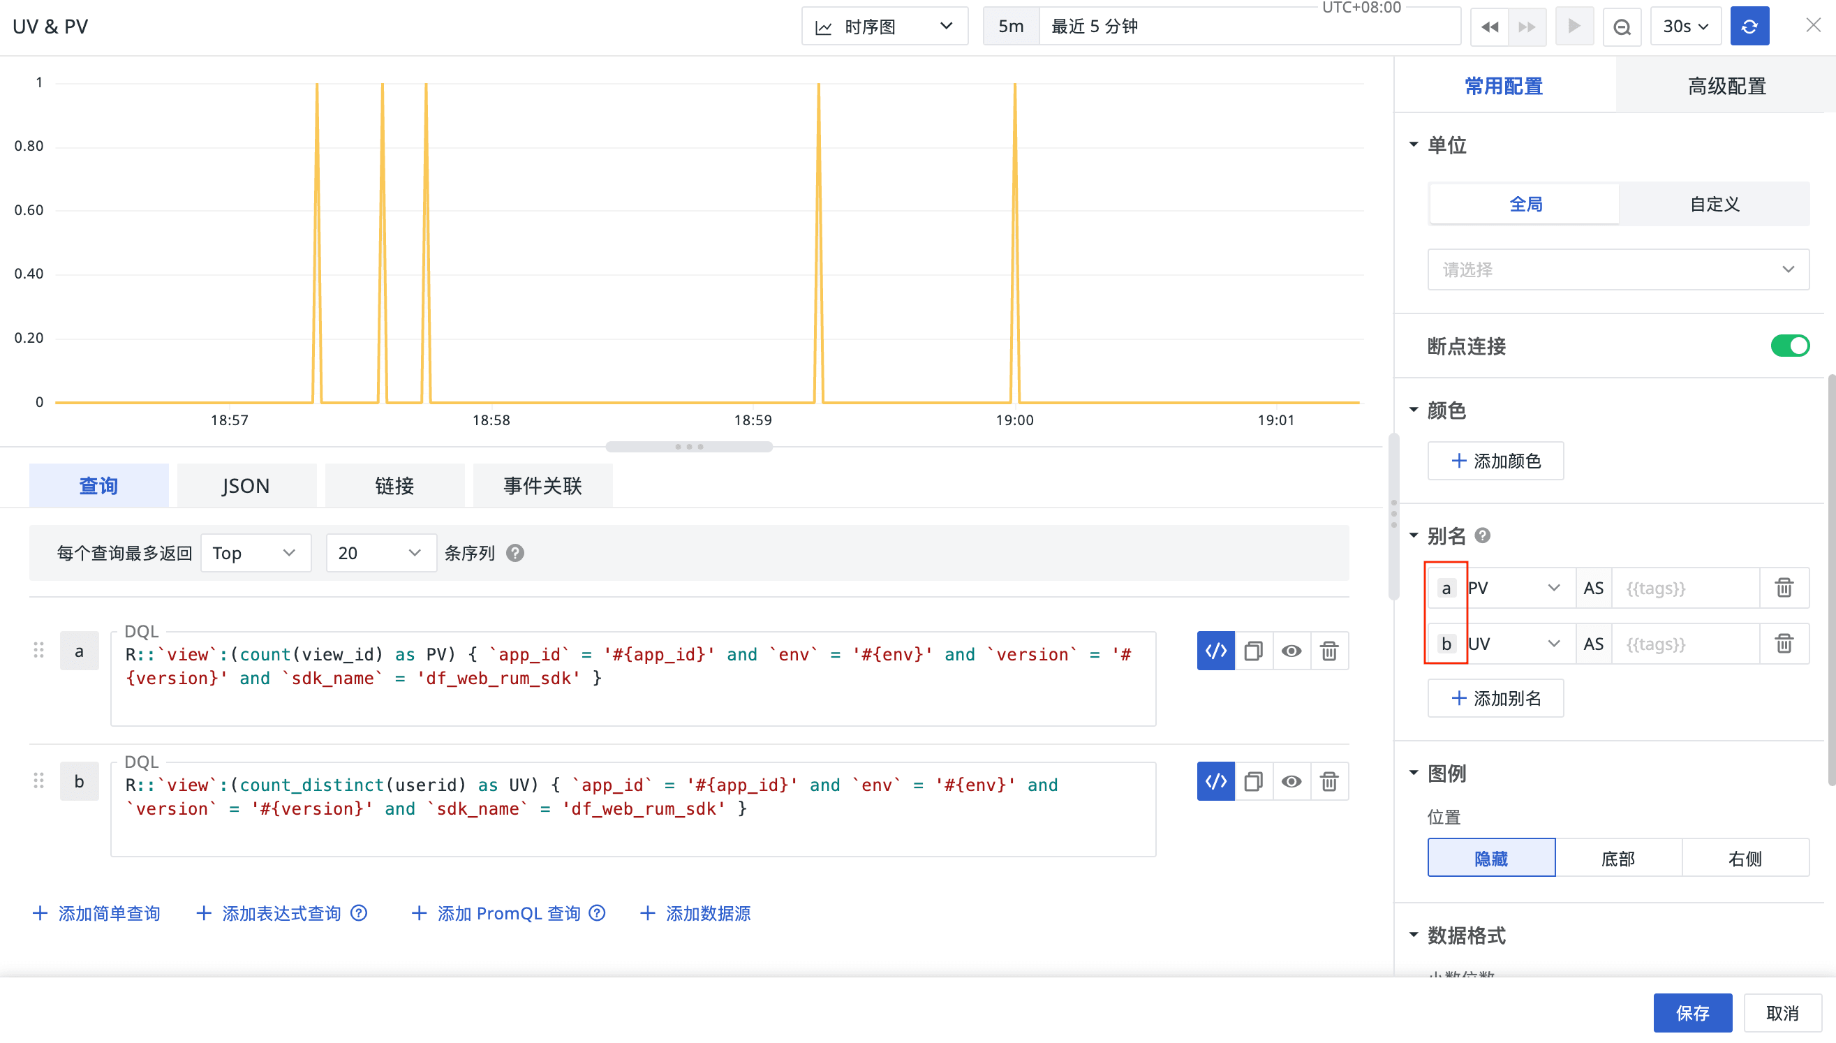Toggle code mode for query a
This screenshot has width=1836, height=1043.
point(1215,651)
